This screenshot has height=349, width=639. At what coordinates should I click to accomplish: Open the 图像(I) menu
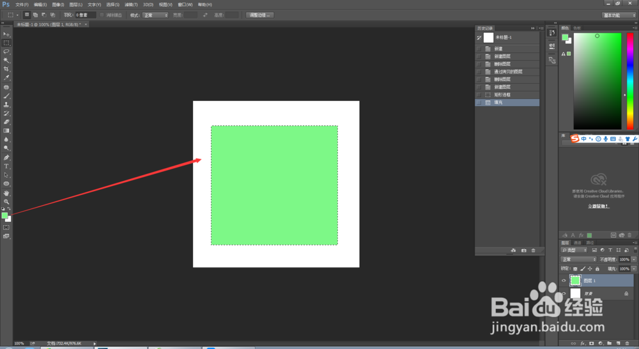[58, 4]
